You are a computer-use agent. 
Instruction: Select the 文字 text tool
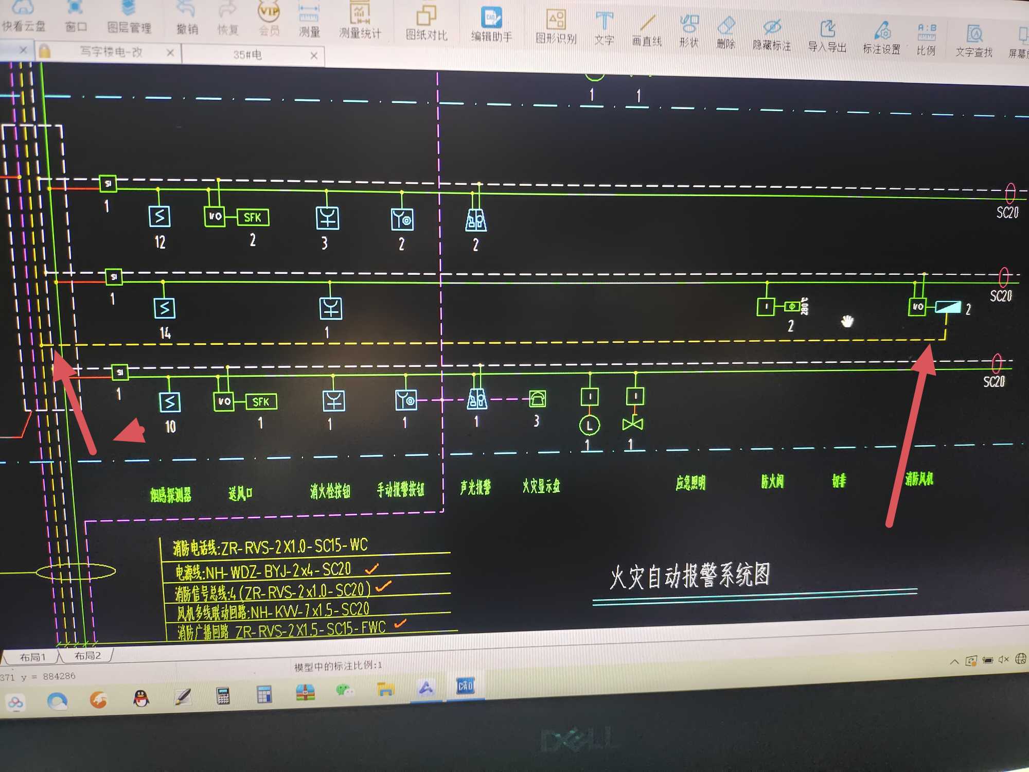click(604, 28)
